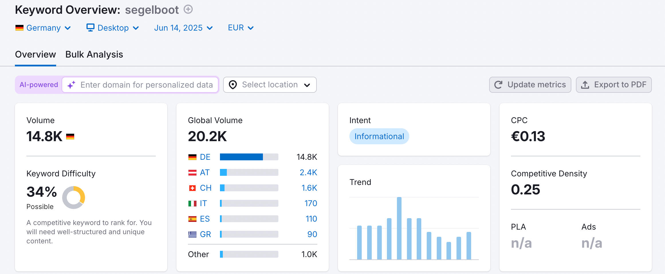665x274 pixels.
Task: Select the Overview tab
Action: [36, 54]
